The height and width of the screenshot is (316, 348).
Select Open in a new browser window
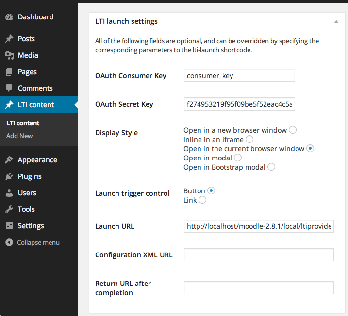pyautogui.click(x=292, y=130)
